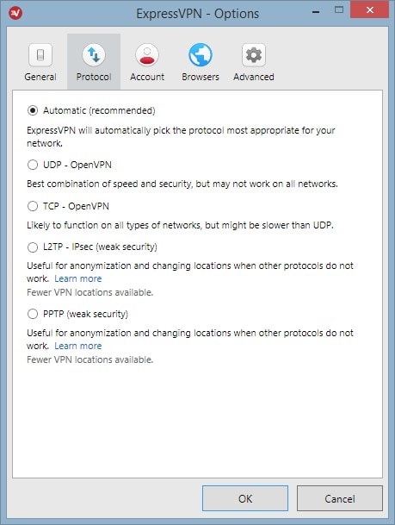Image resolution: width=395 pixels, height=525 pixels.
Task: Switch to the General tab label
Action: point(40,77)
